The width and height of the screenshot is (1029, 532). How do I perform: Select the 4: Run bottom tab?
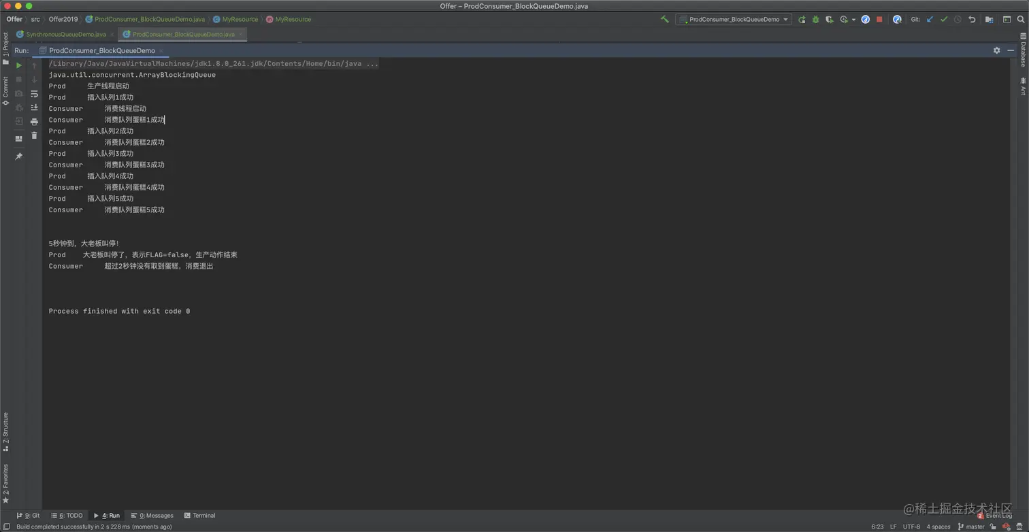pyautogui.click(x=107, y=516)
